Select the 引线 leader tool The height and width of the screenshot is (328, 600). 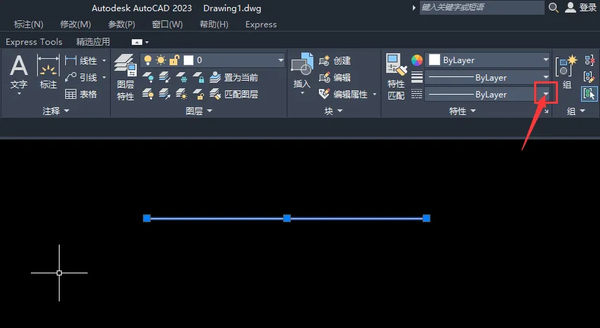[81, 77]
